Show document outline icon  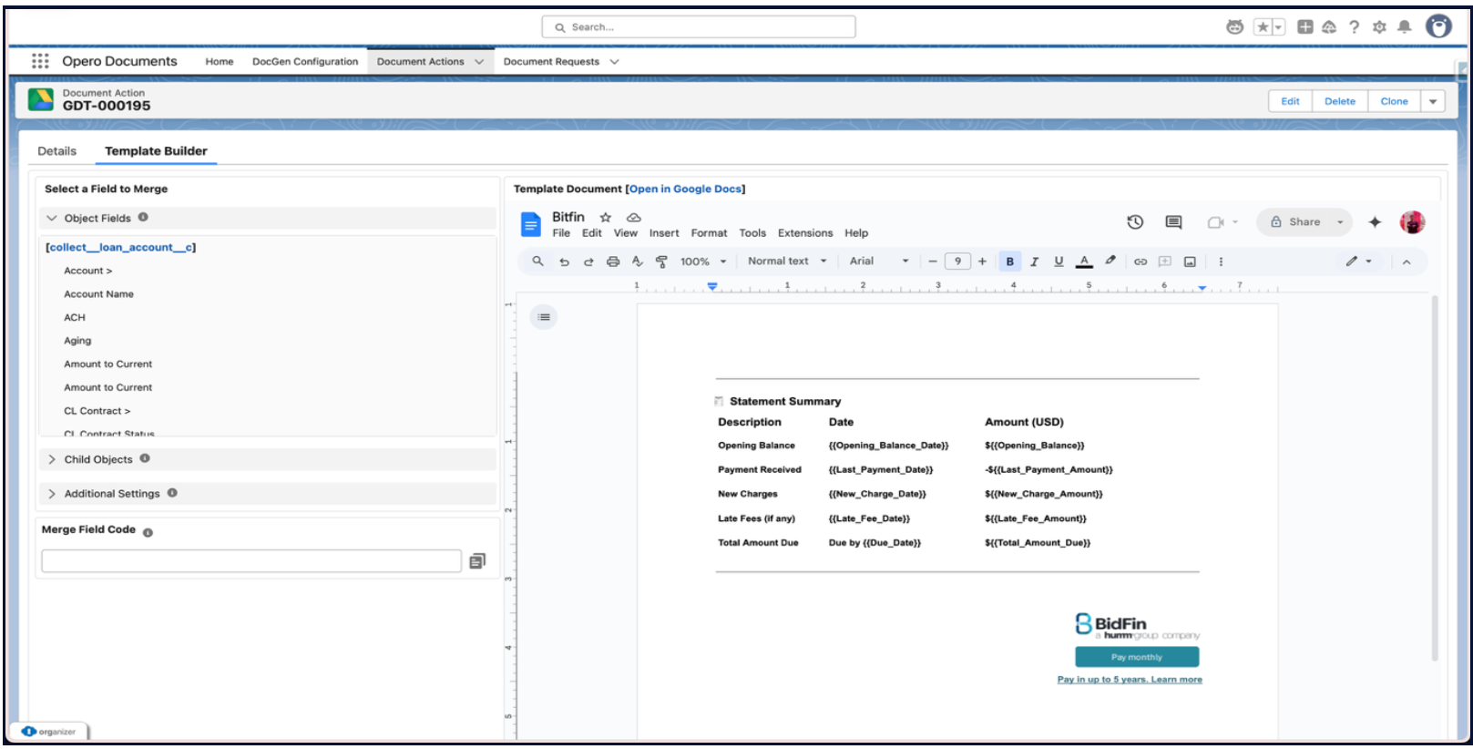pos(544,317)
